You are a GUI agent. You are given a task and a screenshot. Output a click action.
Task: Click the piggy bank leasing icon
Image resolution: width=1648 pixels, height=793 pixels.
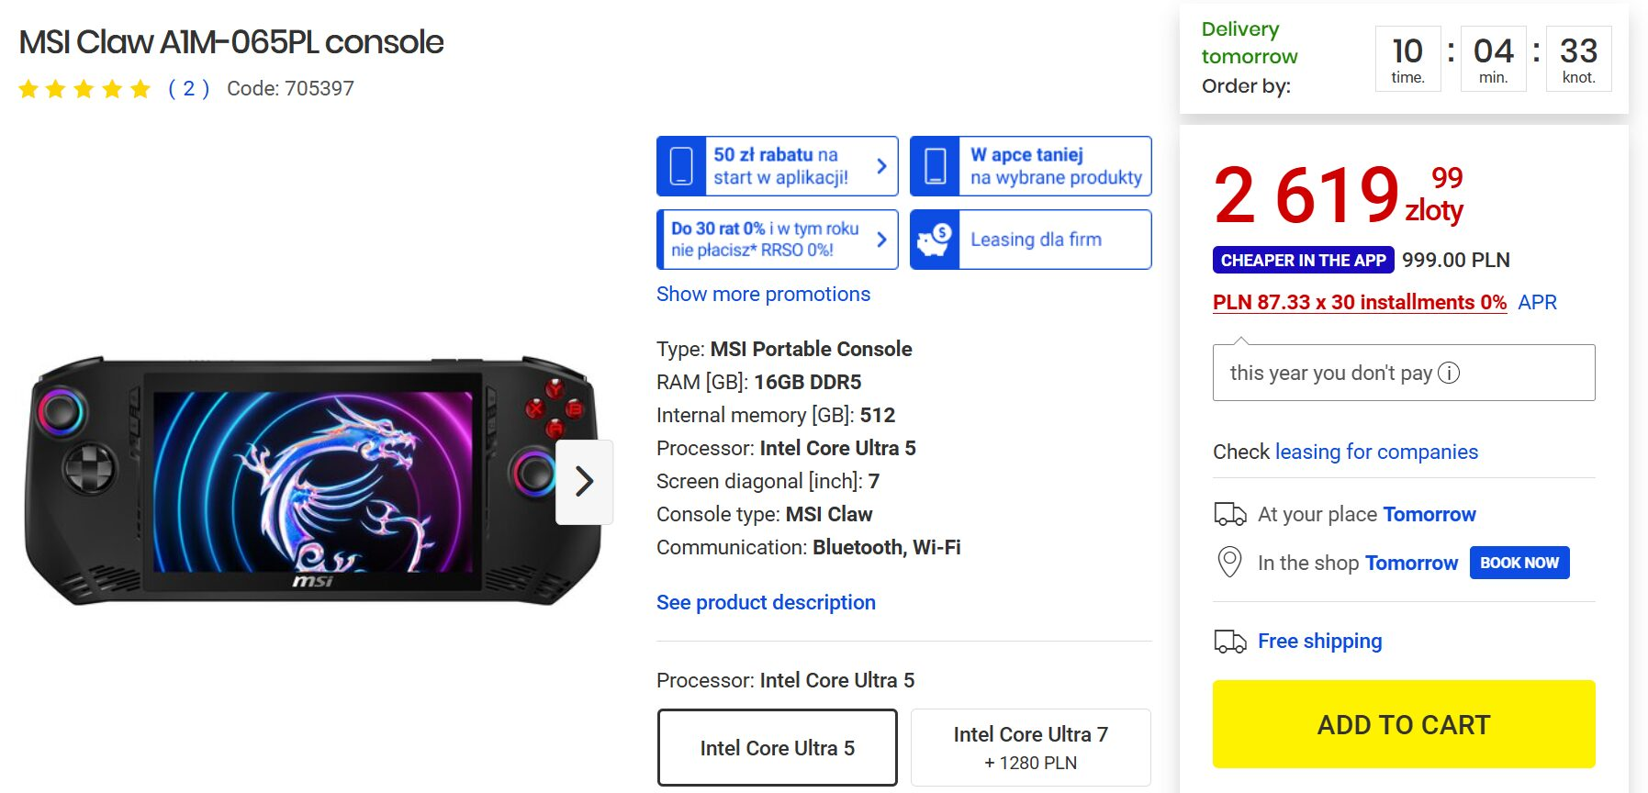[x=935, y=240]
